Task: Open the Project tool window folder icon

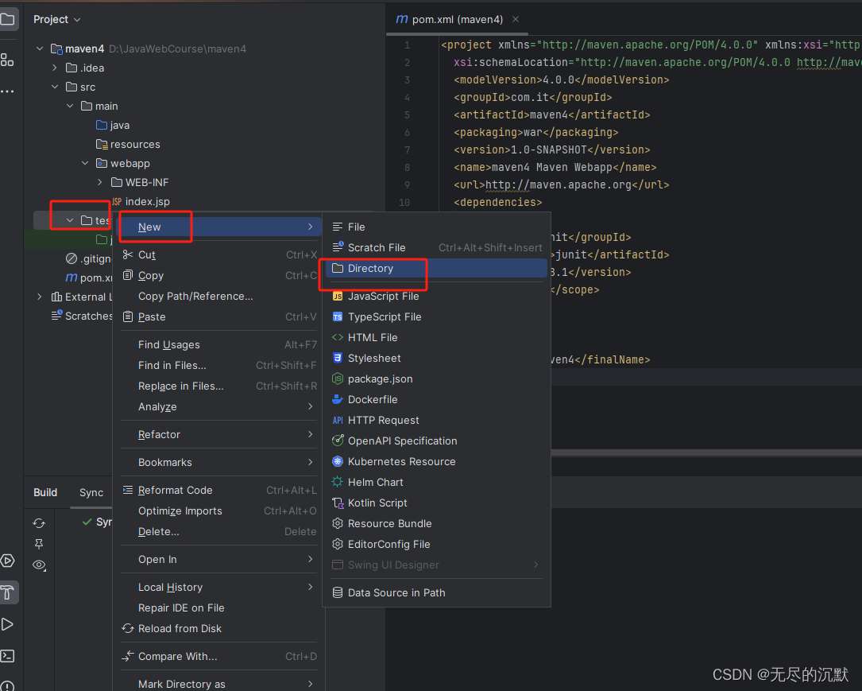Action: point(8,20)
